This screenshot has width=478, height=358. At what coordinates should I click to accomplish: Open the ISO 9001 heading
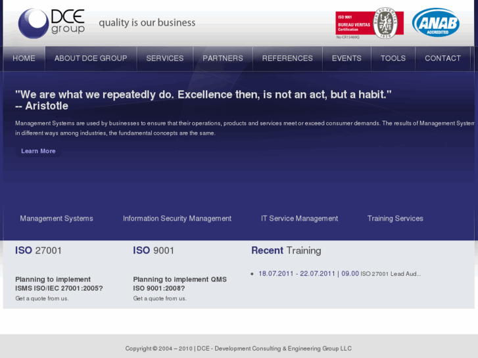coord(154,250)
